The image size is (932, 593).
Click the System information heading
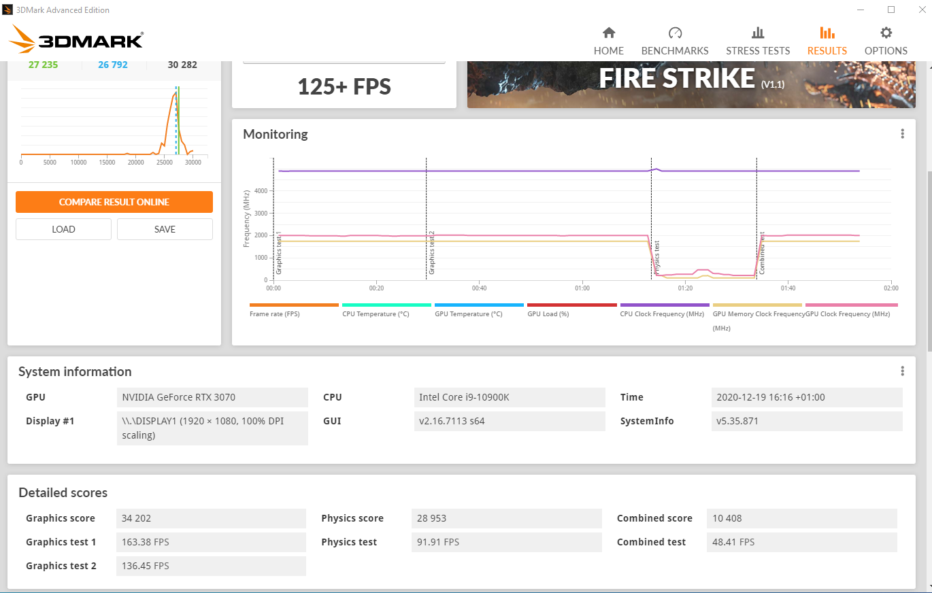75,371
